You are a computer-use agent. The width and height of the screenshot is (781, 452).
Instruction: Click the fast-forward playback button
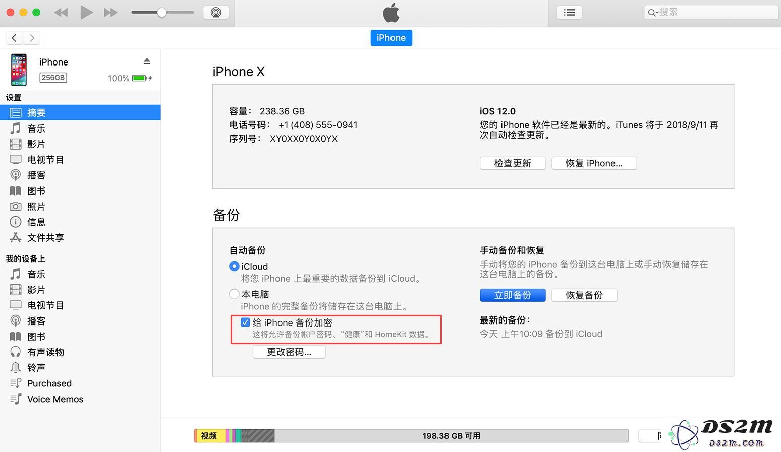[x=110, y=13]
